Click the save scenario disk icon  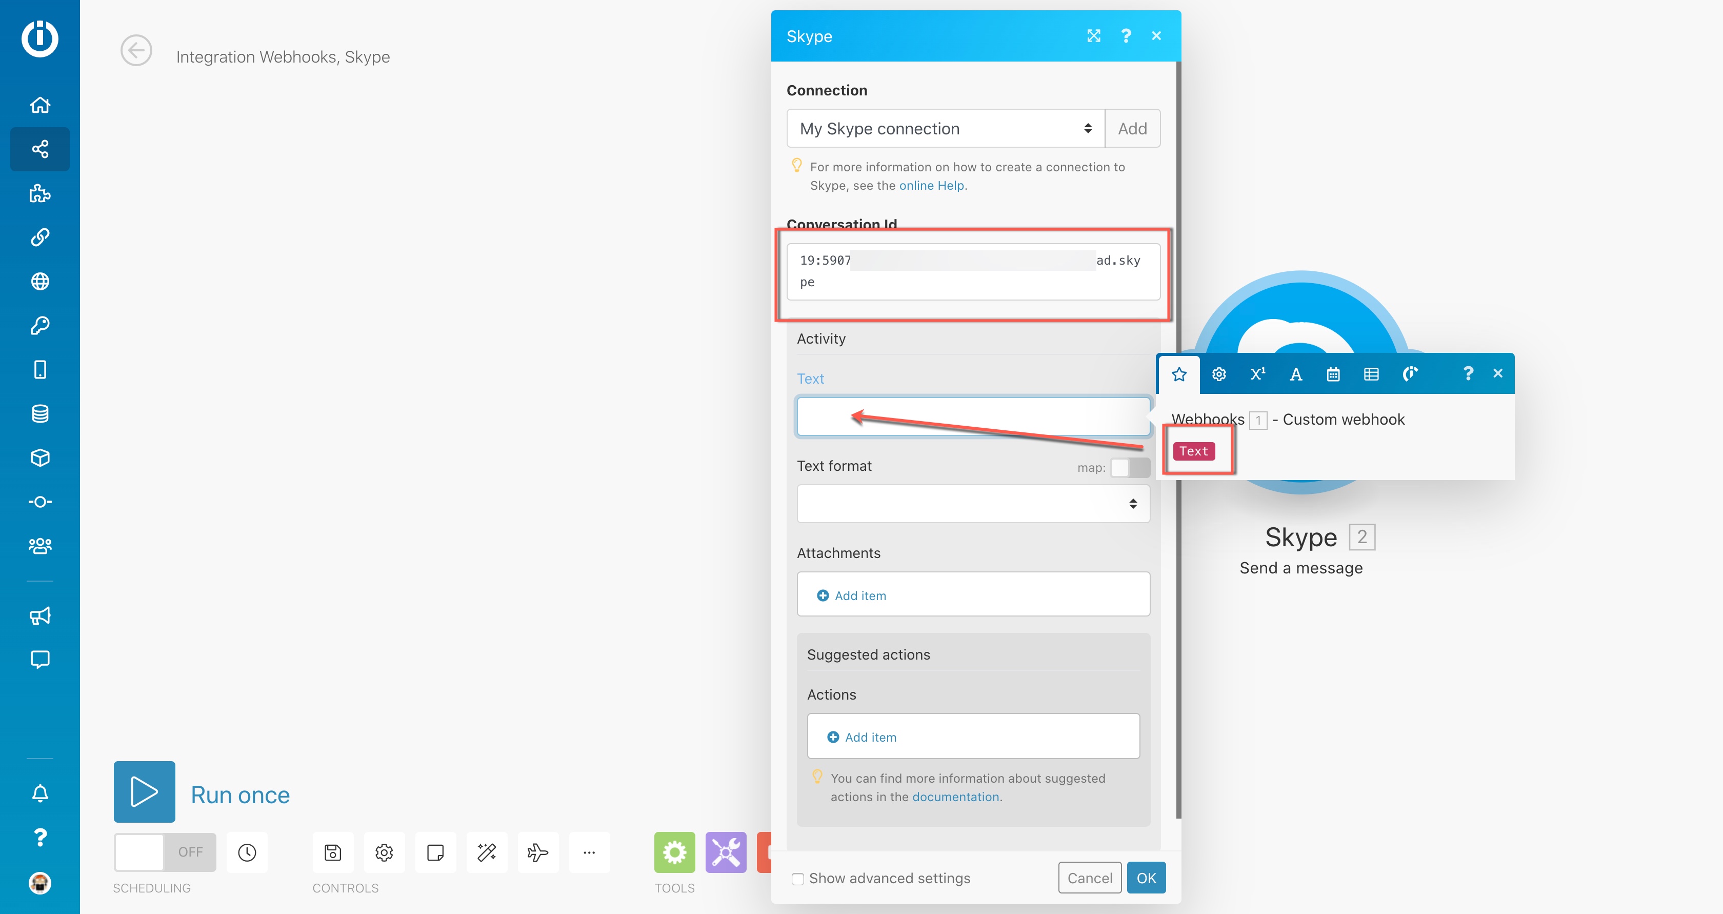(332, 852)
